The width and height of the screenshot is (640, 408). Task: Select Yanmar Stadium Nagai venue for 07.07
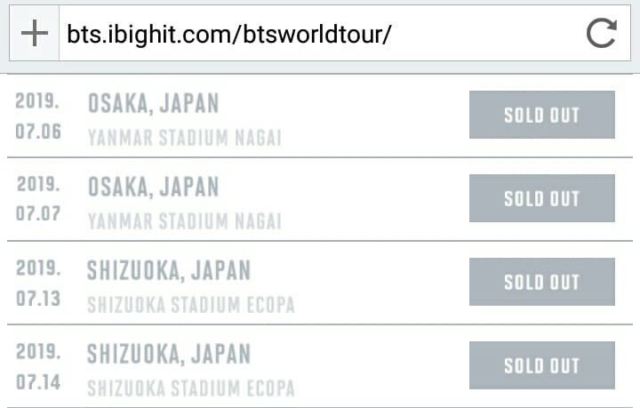coord(185,221)
